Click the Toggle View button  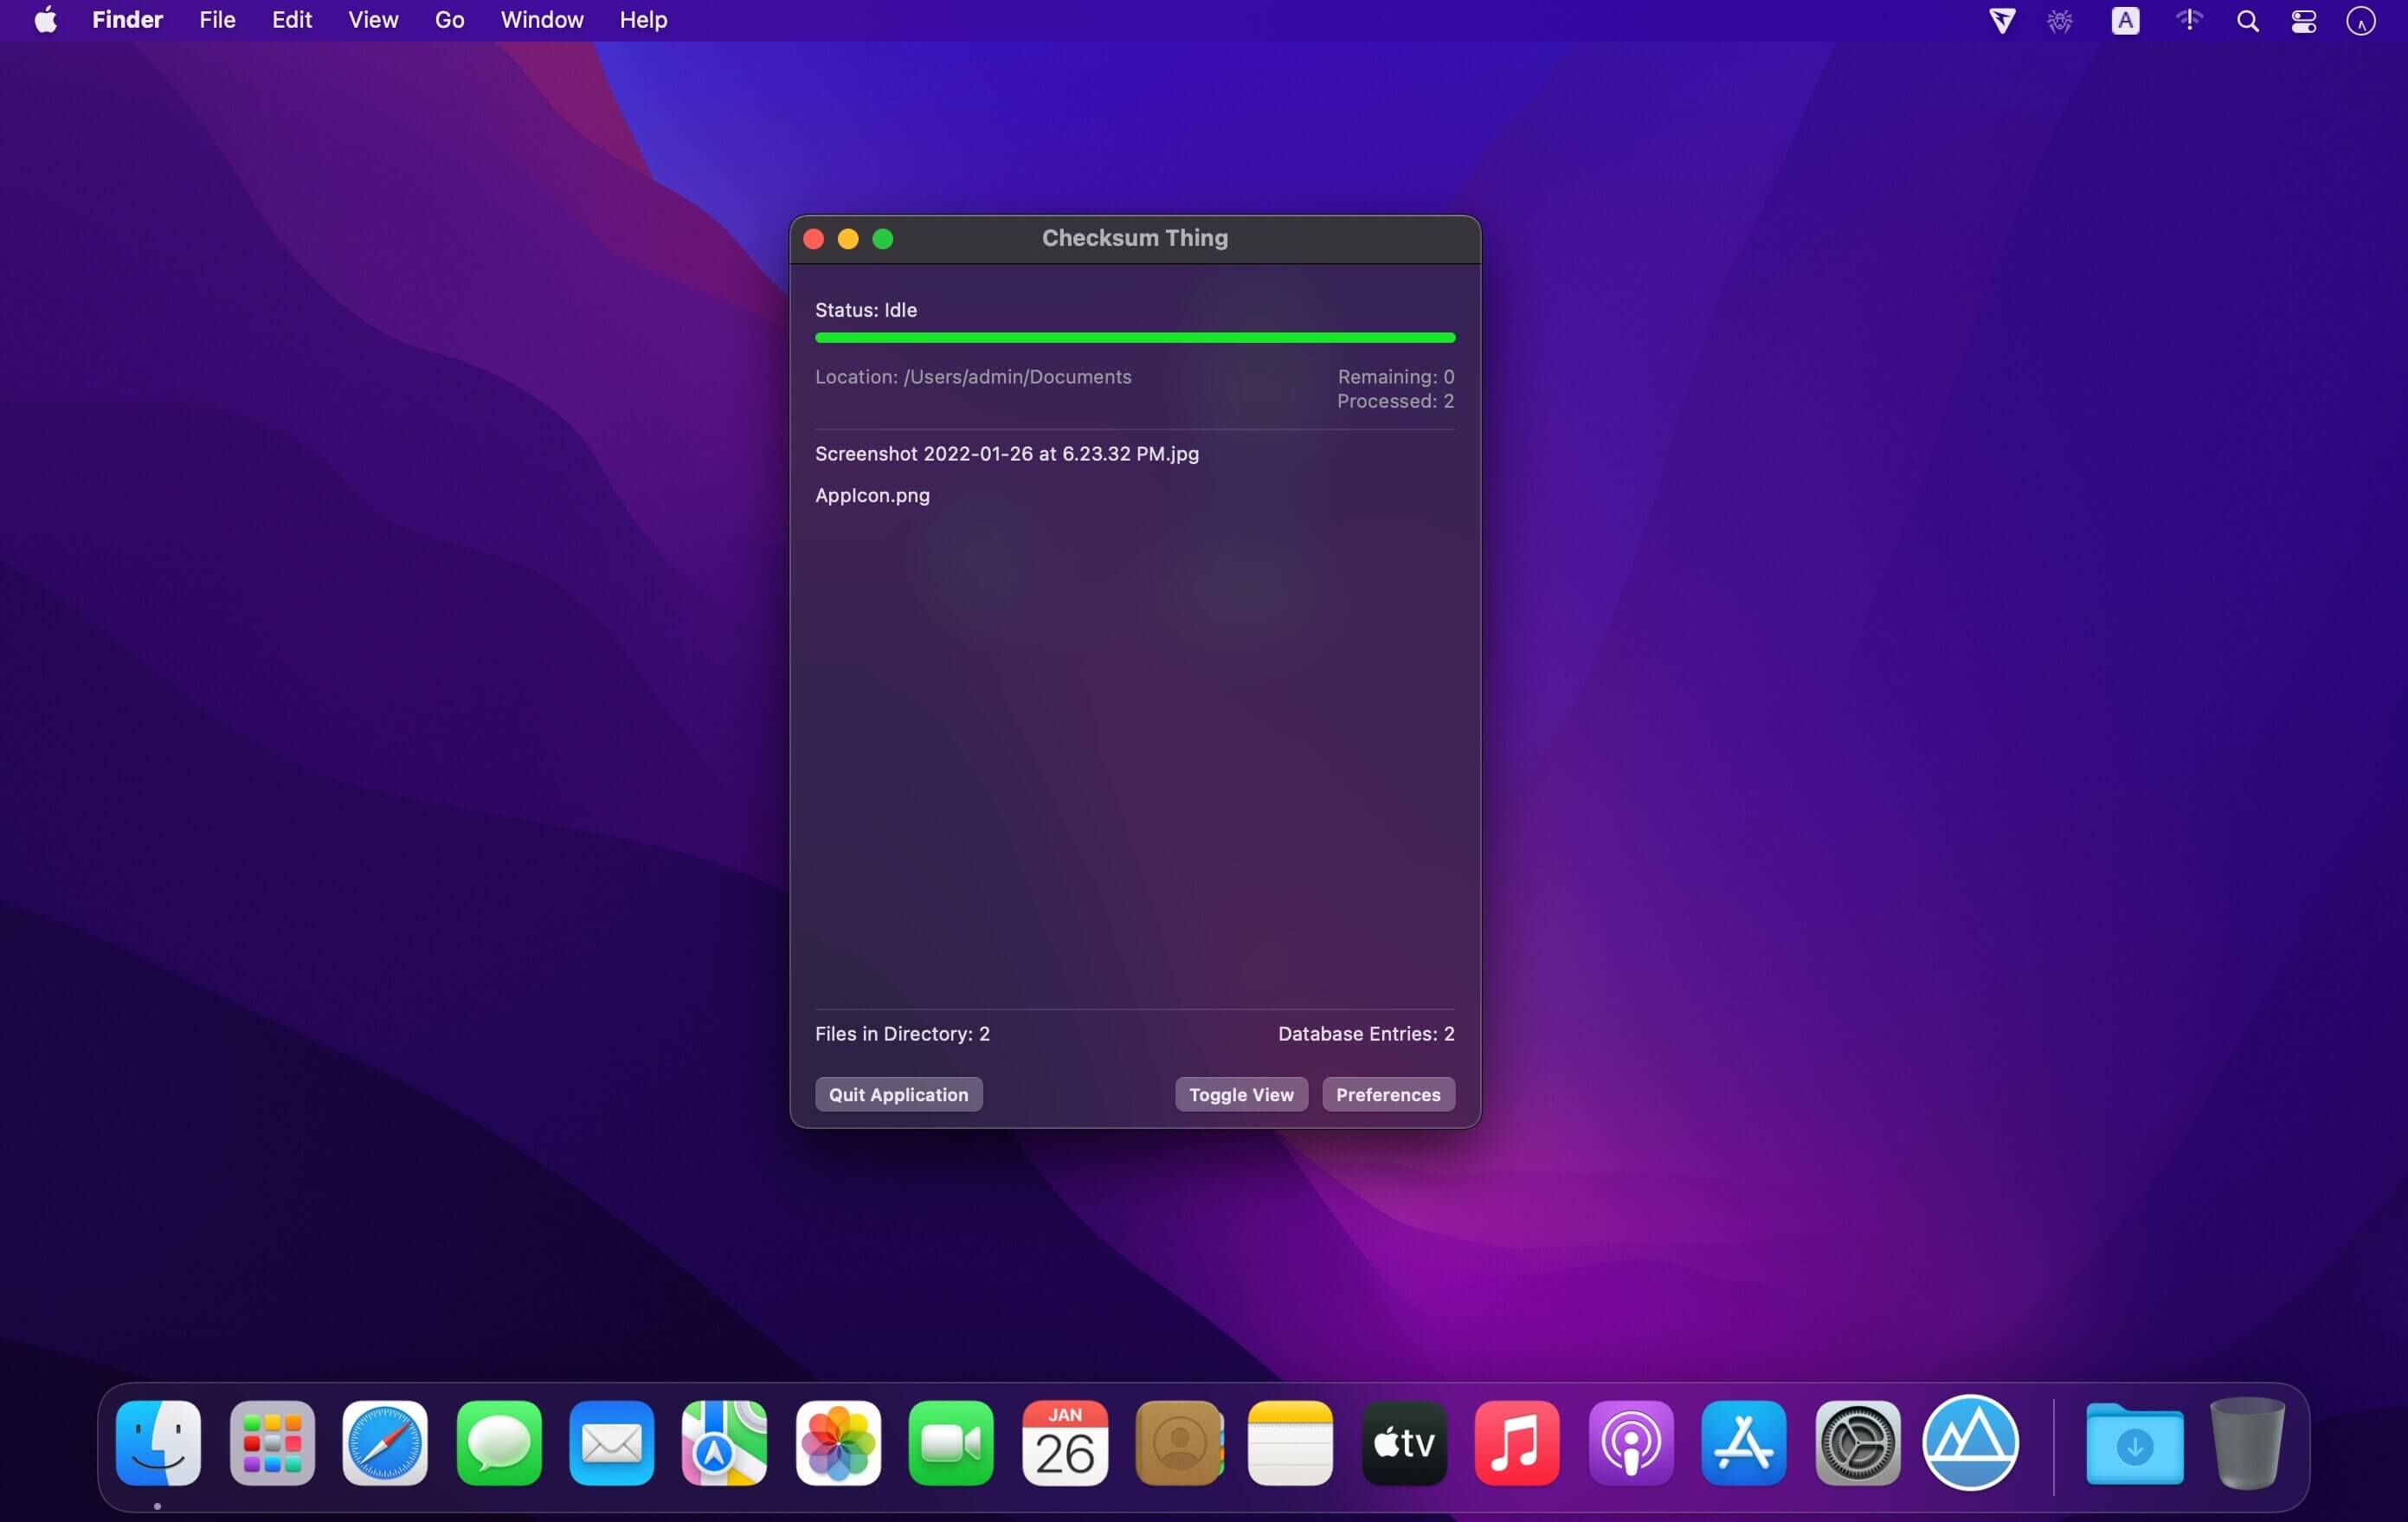click(x=1240, y=1094)
